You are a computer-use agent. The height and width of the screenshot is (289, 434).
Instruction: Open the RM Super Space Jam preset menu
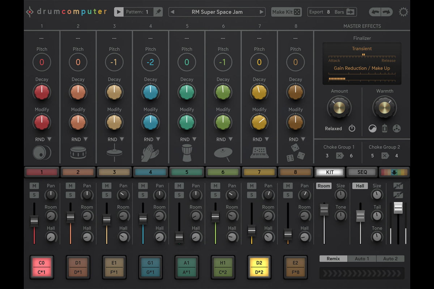[217, 12]
